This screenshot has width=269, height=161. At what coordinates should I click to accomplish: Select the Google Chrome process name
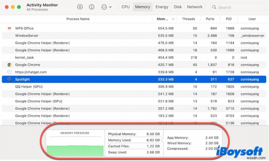point(28,65)
